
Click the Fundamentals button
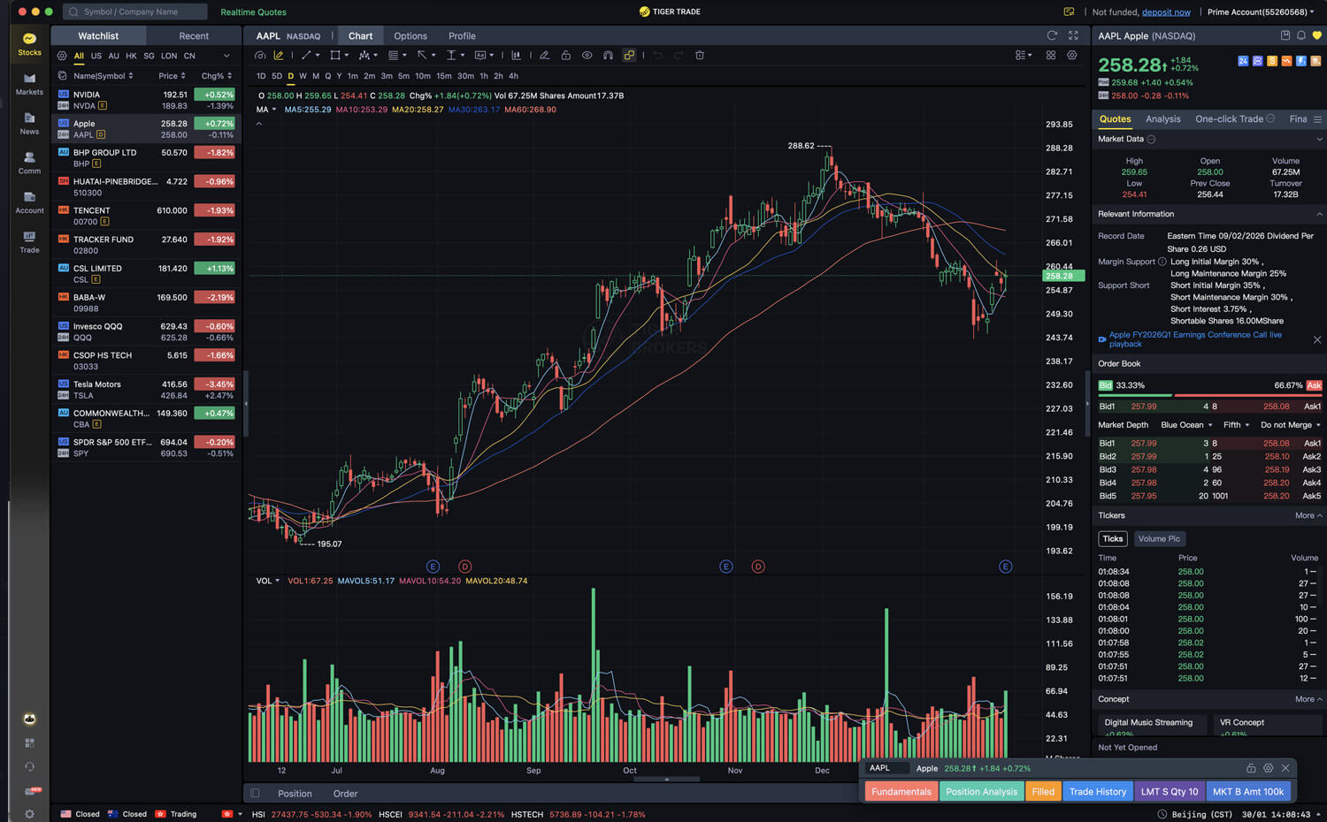(x=901, y=792)
